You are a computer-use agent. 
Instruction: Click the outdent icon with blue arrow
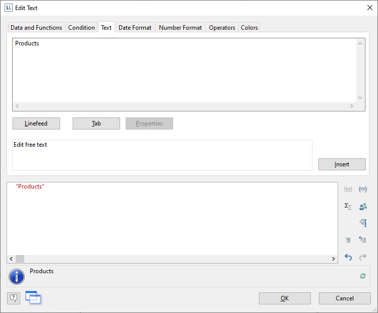(x=363, y=240)
